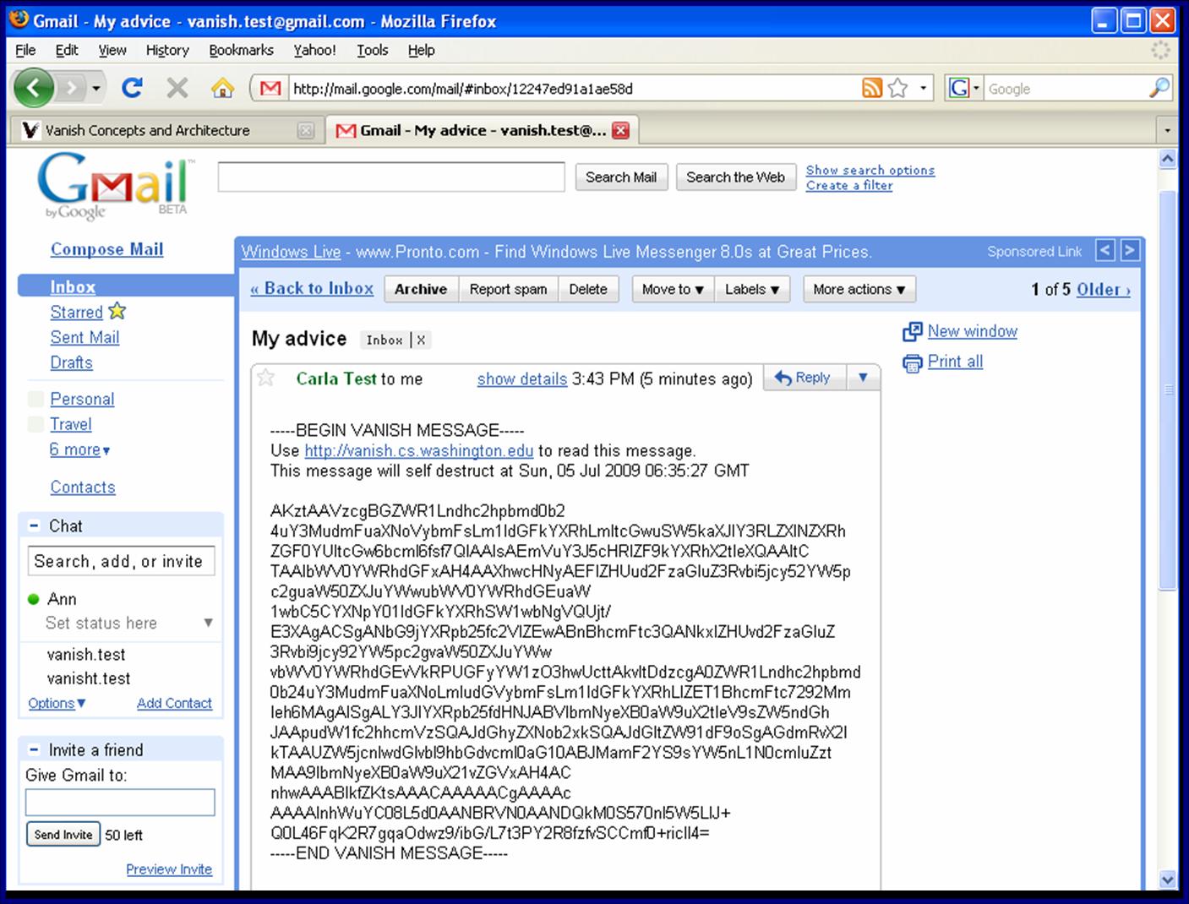The width and height of the screenshot is (1189, 904).
Task: Click the chat Search, add, or invite field
Action: pyautogui.click(x=121, y=561)
